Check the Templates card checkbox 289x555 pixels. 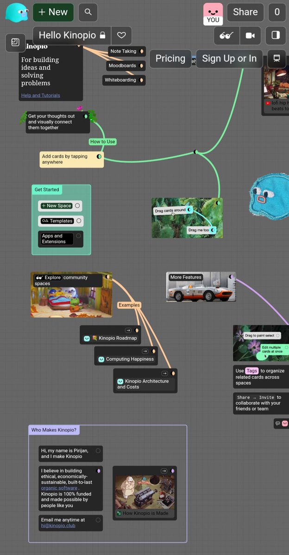click(79, 221)
